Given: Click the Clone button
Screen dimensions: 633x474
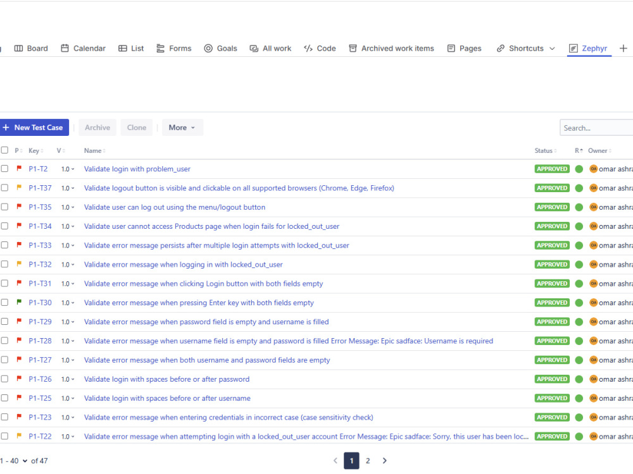Looking at the screenshot, I should coord(137,128).
